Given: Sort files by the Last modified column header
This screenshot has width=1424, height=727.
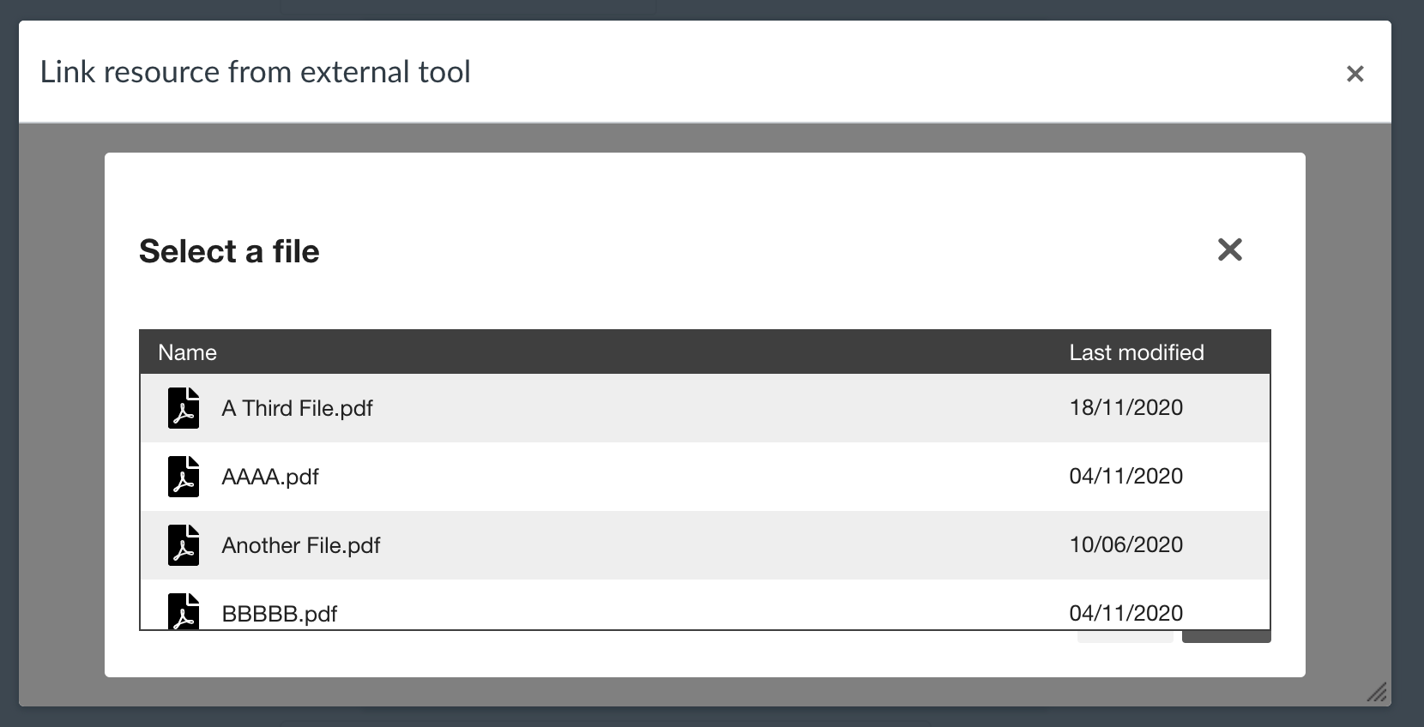Looking at the screenshot, I should tap(1137, 352).
